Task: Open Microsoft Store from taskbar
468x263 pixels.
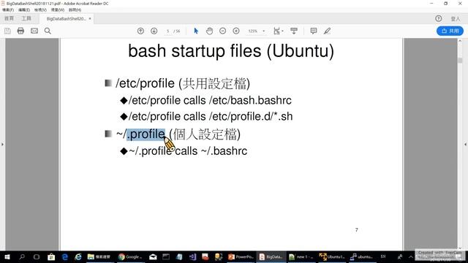Action: coord(51,256)
